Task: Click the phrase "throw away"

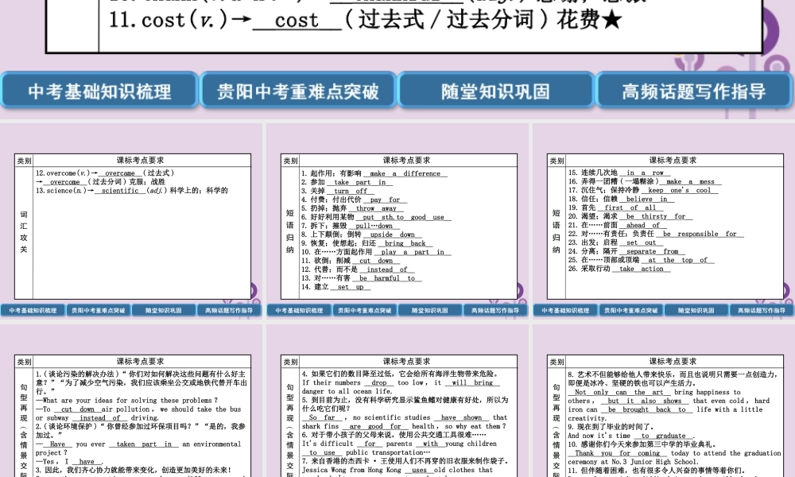Action: tap(376, 208)
